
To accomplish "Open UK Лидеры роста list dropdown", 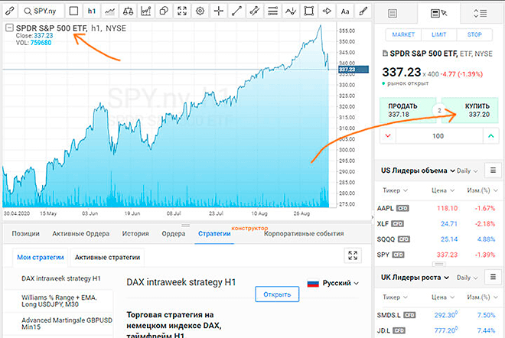I will click(x=415, y=278).
